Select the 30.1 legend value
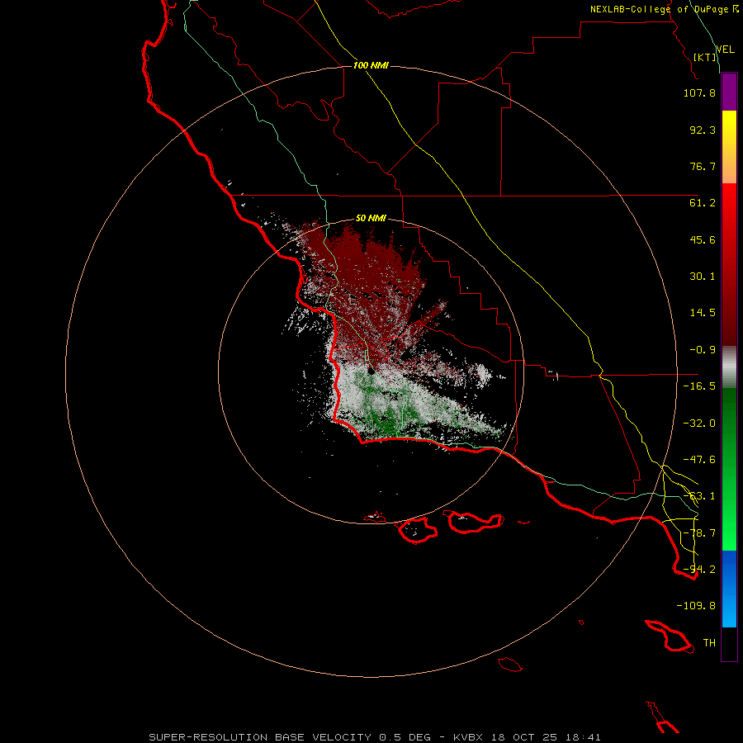 pyautogui.click(x=703, y=277)
